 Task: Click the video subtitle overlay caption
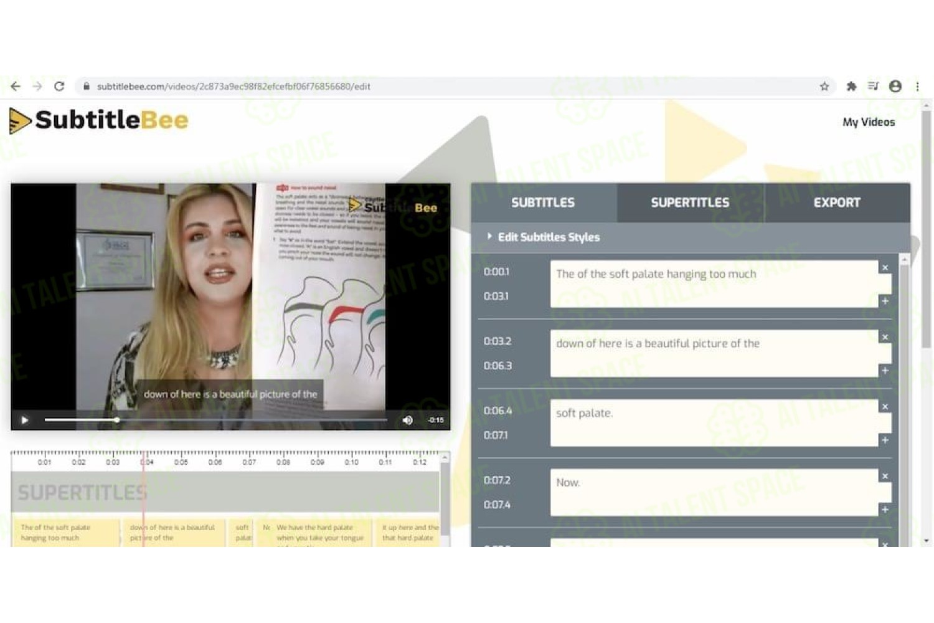pyautogui.click(x=230, y=394)
